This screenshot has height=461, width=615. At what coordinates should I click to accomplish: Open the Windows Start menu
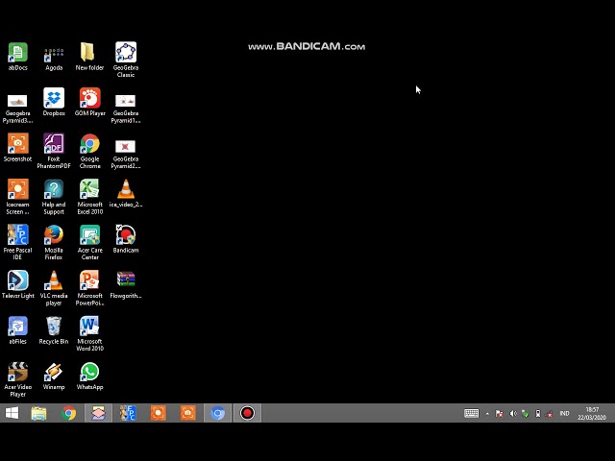point(12,413)
